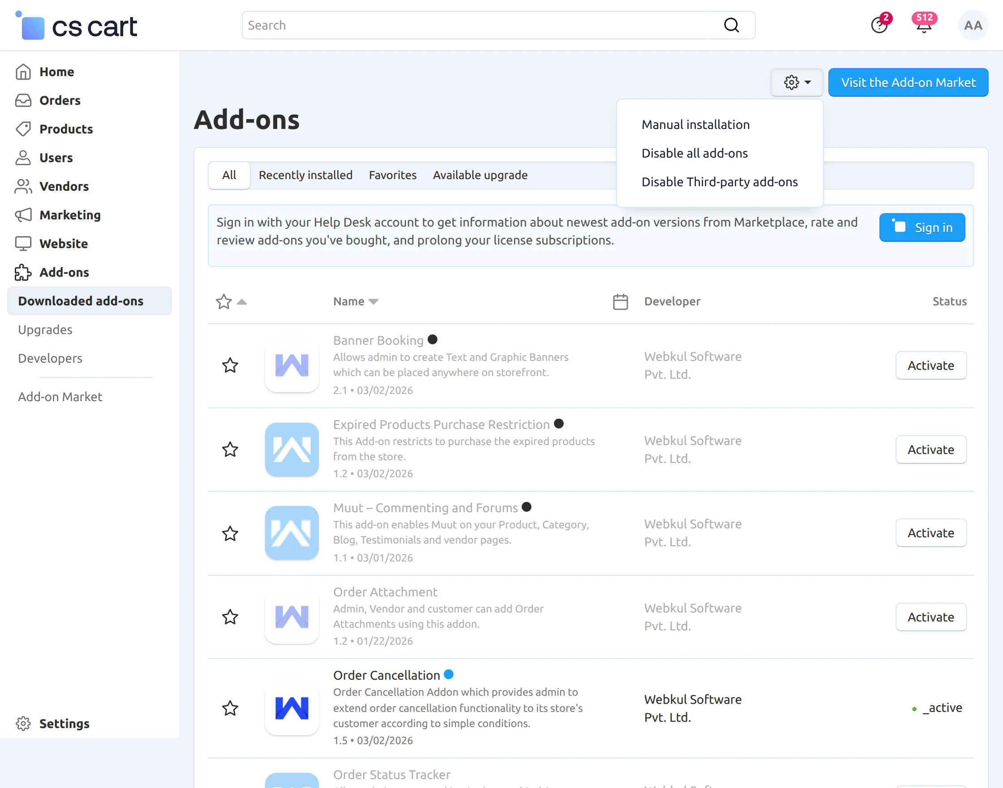Open Add-on Market sidebar link
This screenshot has width=1003, height=788.
(x=60, y=397)
